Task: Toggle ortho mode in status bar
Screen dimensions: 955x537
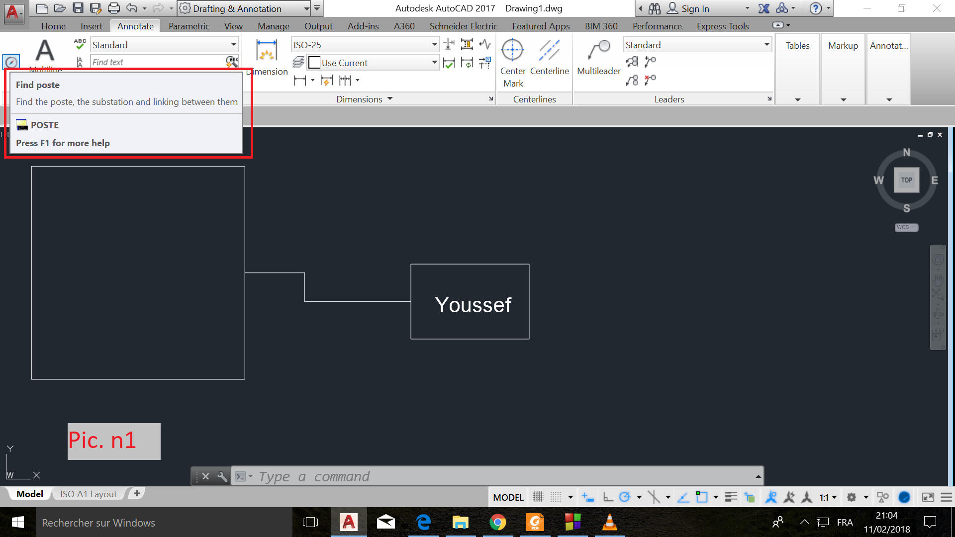Action: click(x=607, y=497)
